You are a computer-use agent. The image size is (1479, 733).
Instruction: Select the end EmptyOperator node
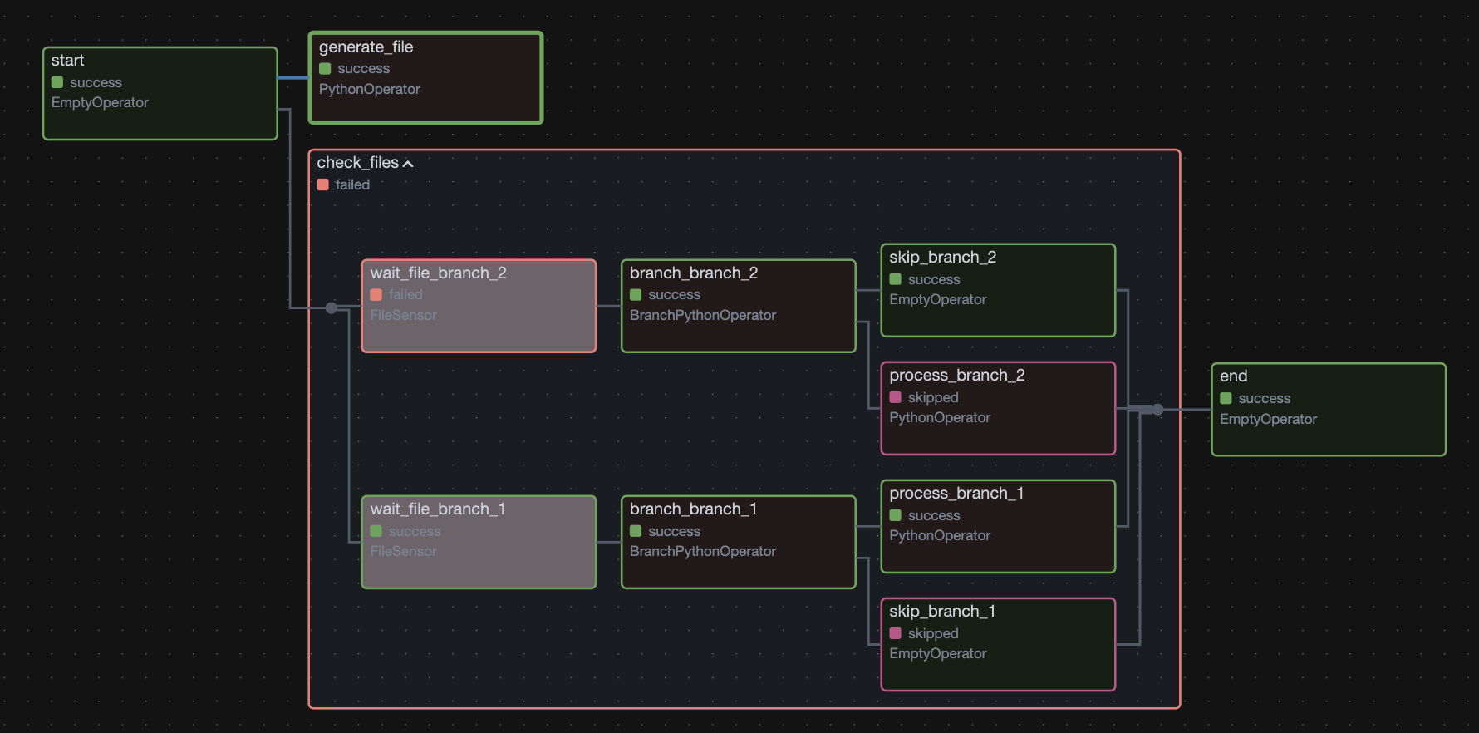point(1328,409)
